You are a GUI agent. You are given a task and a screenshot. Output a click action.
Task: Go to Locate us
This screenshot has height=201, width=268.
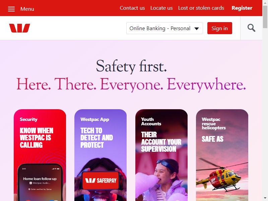(x=161, y=8)
